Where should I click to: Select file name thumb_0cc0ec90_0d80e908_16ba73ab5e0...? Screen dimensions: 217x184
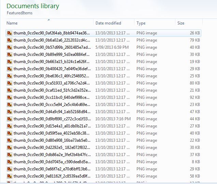52,140
